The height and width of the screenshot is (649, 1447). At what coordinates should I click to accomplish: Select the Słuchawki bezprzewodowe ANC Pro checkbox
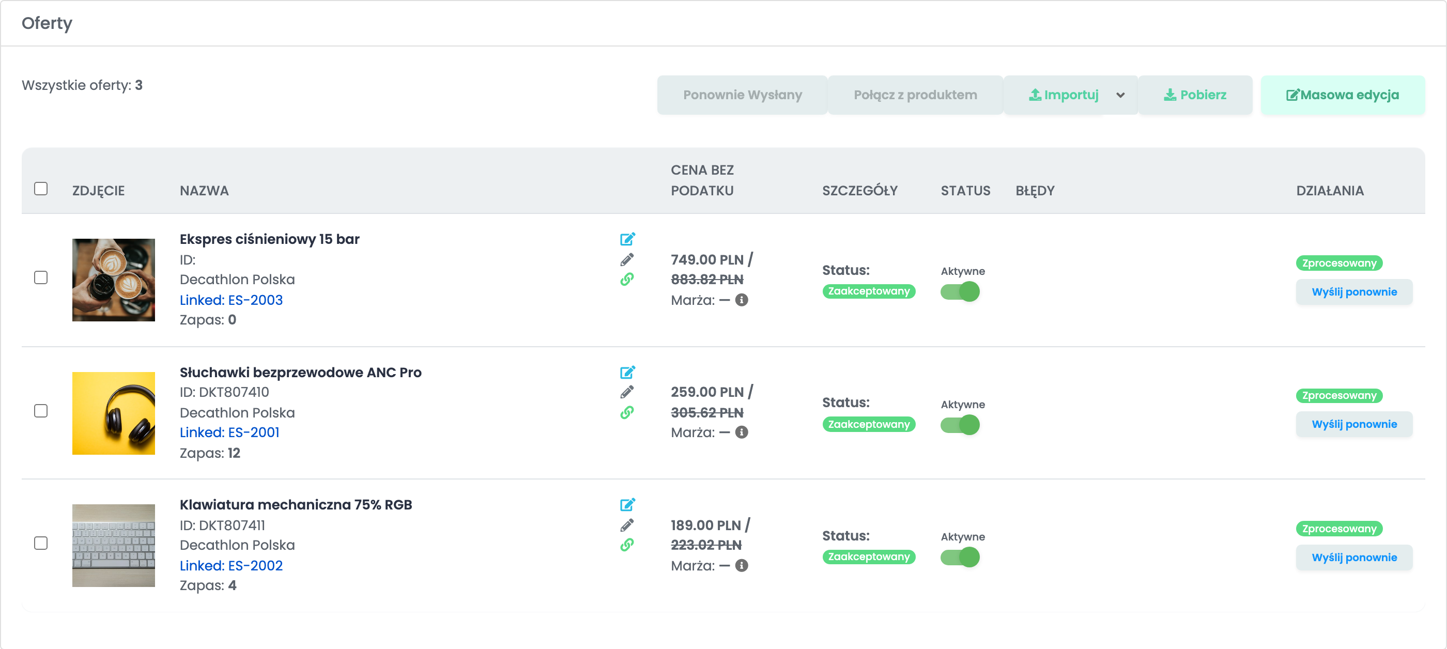point(41,411)
